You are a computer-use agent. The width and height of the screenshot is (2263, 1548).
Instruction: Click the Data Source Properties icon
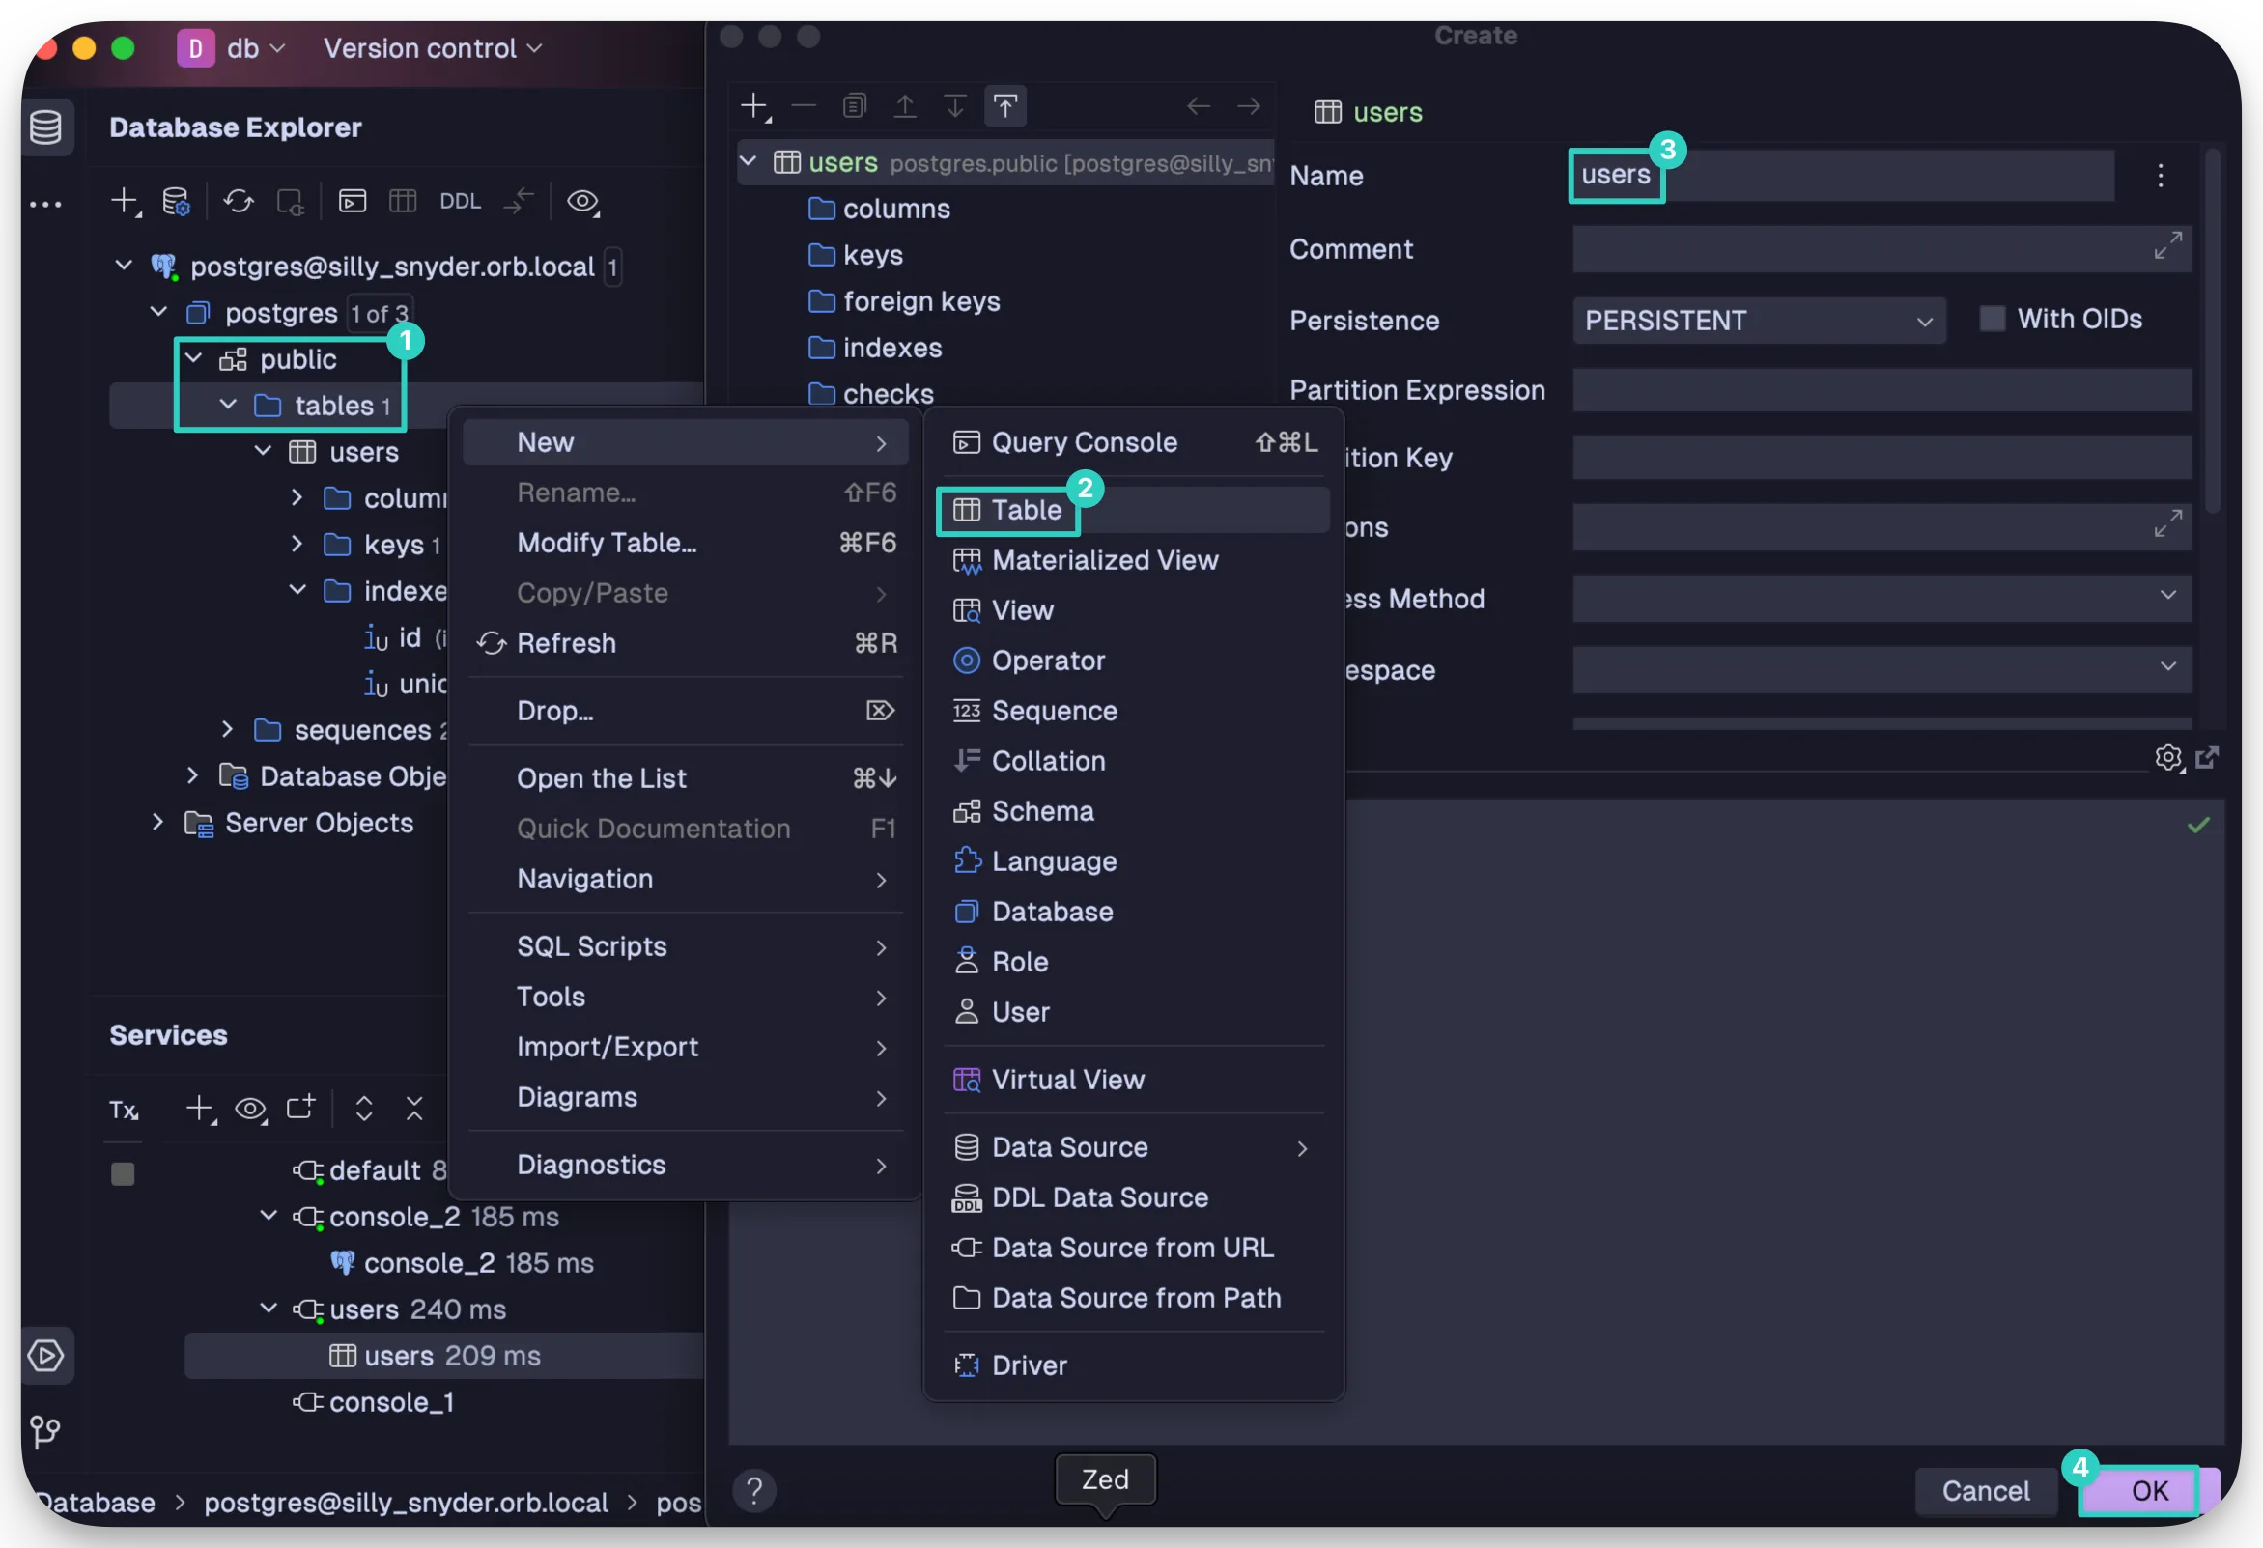point(176,202)
